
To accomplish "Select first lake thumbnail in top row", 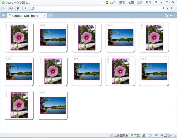I will pos(53,37).
